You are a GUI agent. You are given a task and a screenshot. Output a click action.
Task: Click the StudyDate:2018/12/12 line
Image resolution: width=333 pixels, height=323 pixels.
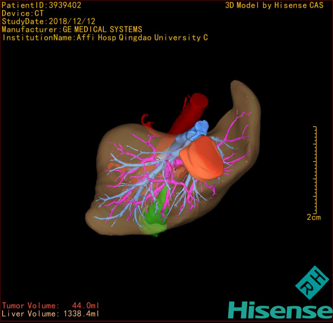[x=48, y=22]
